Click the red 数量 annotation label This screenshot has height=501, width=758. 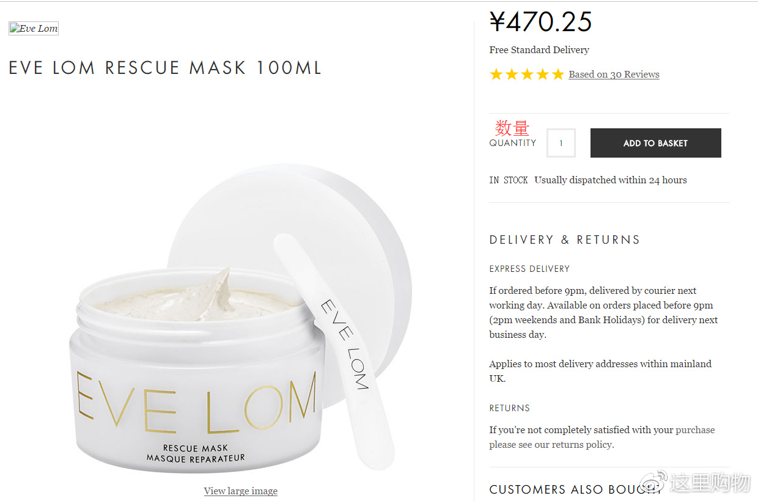(512, 128)
